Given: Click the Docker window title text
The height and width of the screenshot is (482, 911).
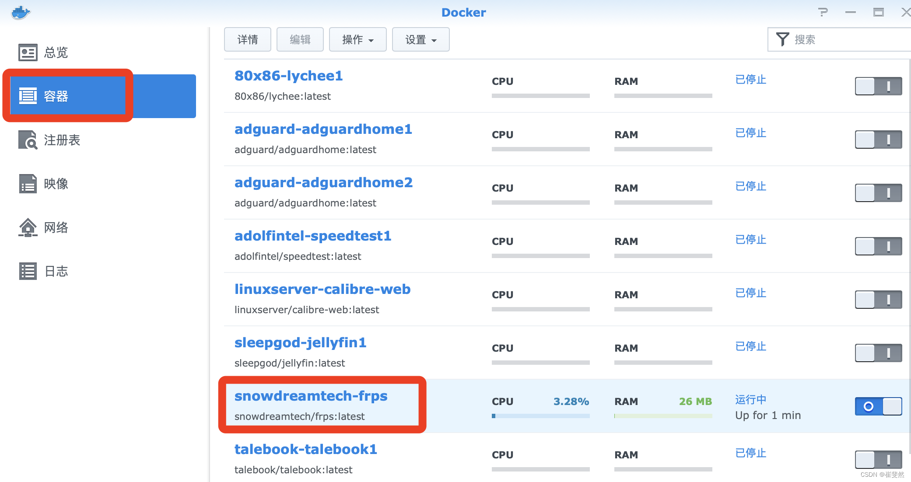Looking at the screenshot, I should click(x=463, y=12).
